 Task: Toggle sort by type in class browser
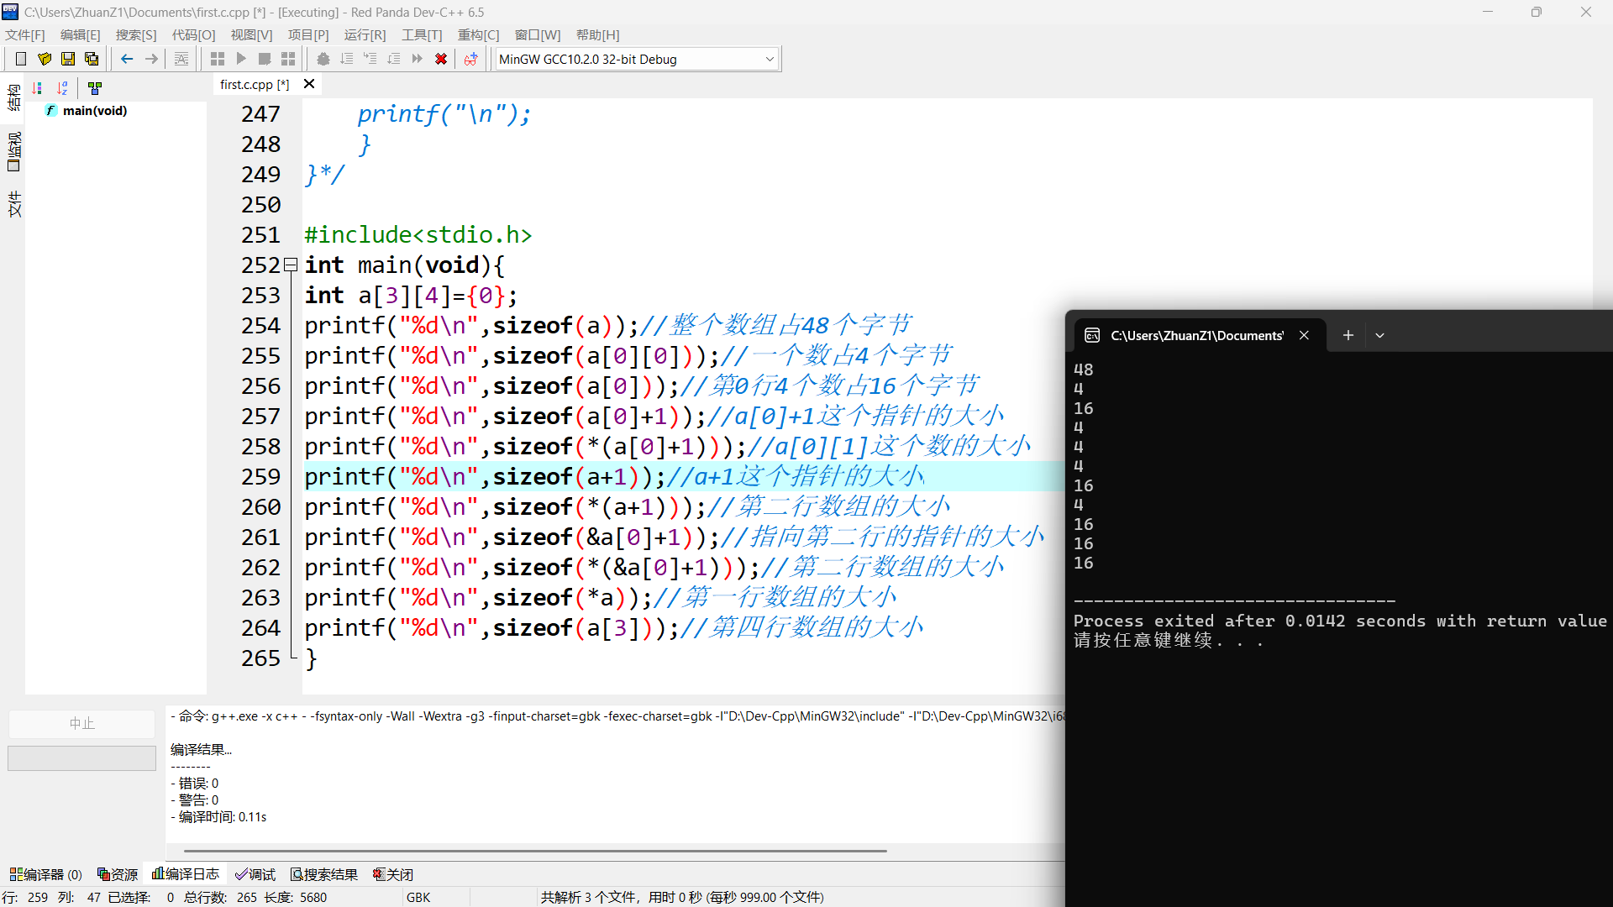click(37, 88)
